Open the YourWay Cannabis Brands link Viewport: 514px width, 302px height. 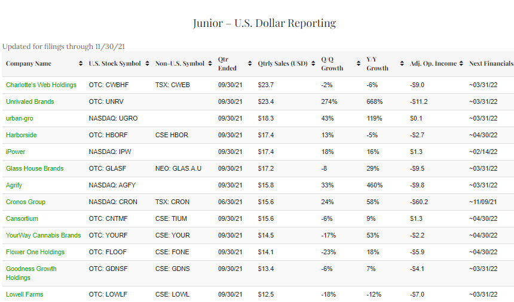(43, 235)
